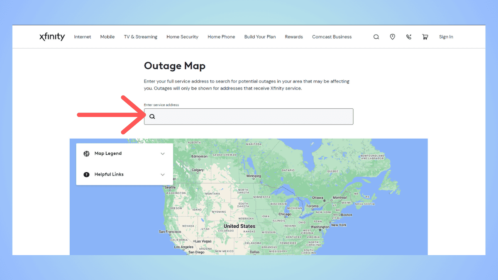Click the service address input field

(249, 117)
